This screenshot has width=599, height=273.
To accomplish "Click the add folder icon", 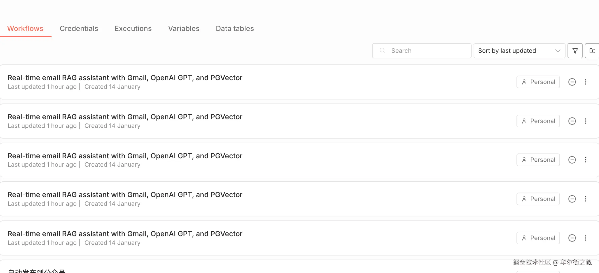I will pos(592,51).
